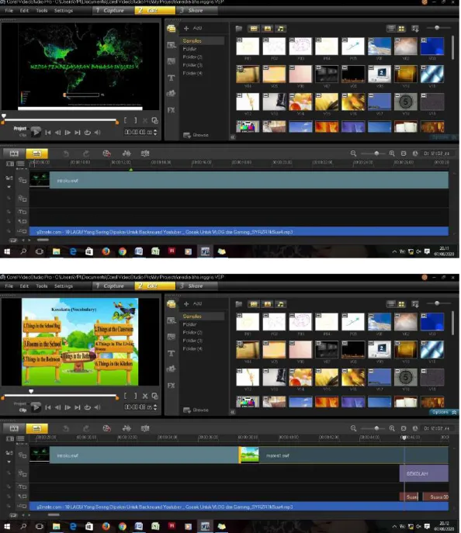This screenshot has height=533, width=461.
Task: Click import media folder icon, top window
Action: (x=239, y=29)
